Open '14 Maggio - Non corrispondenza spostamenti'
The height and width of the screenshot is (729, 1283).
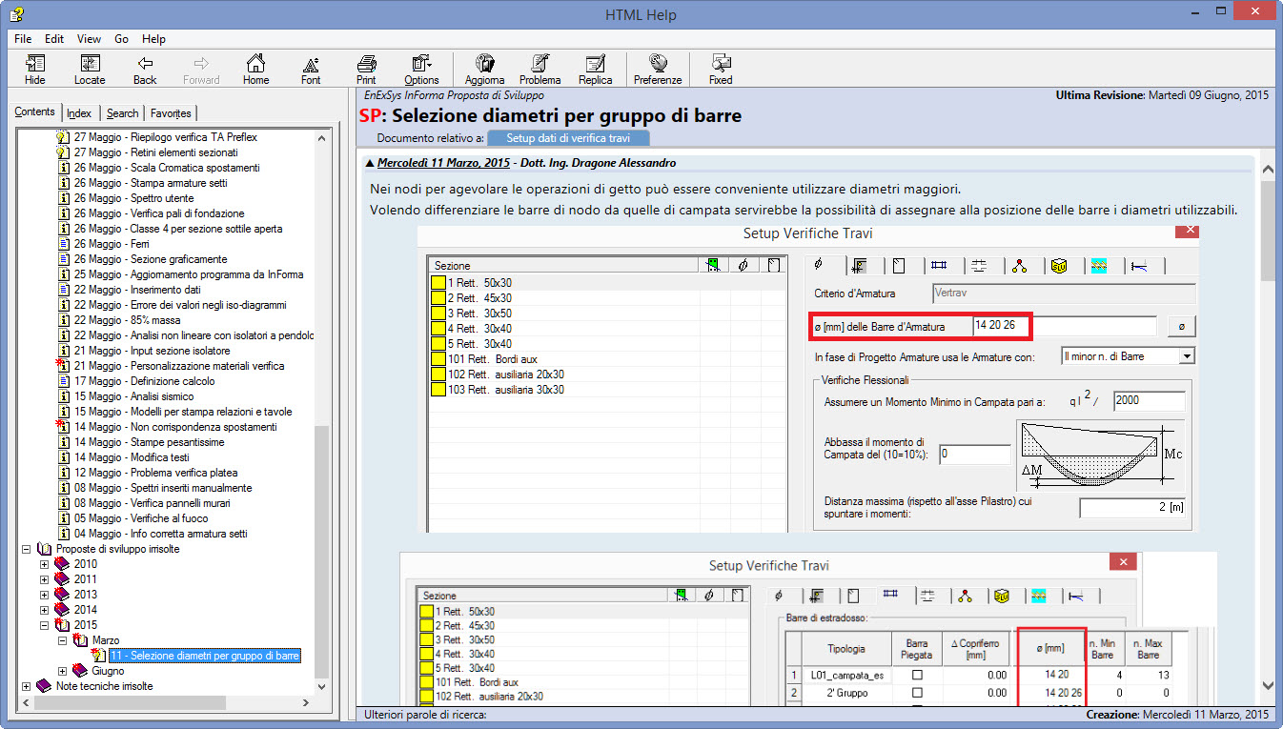175,427
